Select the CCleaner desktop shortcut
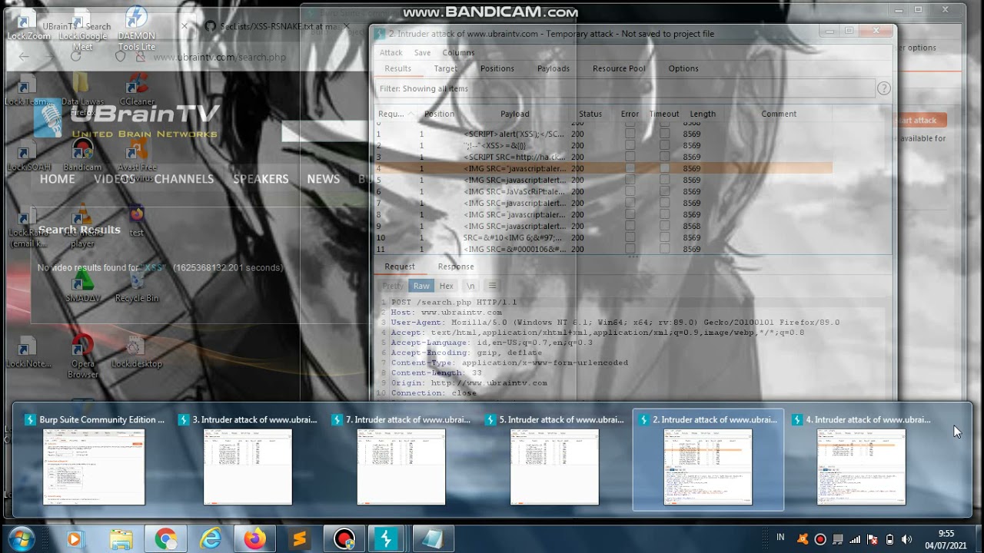This screenshot has width=984, height=553. [137, 90]
